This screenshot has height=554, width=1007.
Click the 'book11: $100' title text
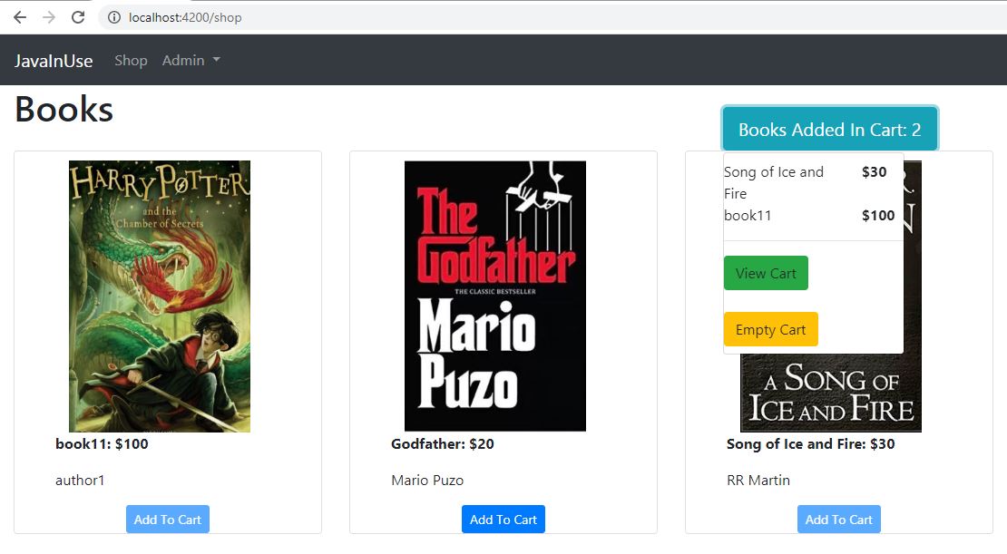click(102, 443)
